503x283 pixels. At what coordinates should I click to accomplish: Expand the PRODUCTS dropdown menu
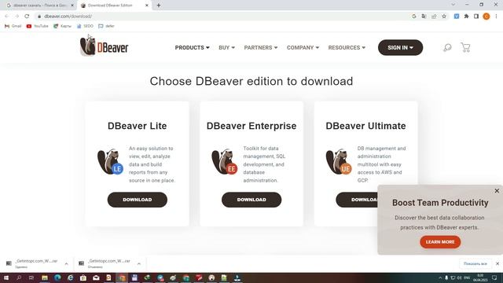[192, 47]
